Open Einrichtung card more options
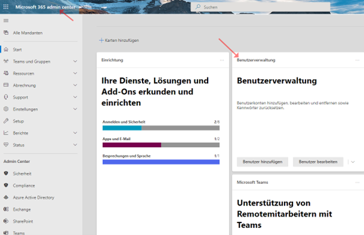364x235 pixels. [222, 60]
